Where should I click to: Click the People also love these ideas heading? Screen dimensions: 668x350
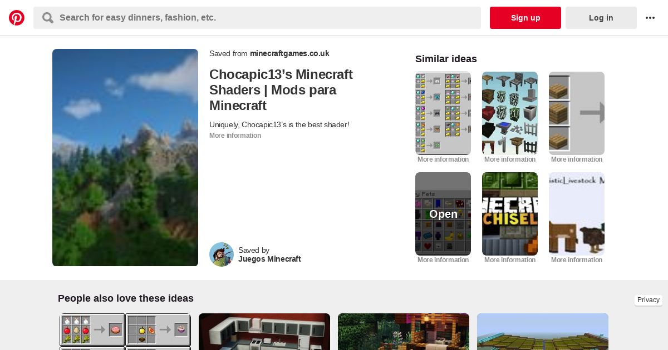pyautogui.click(x=126, y=298)
